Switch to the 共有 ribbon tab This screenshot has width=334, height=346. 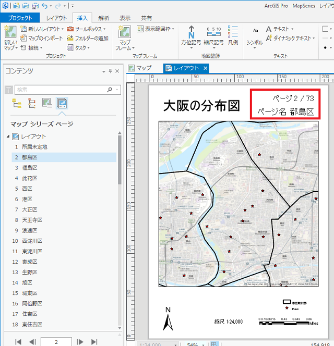pyautogui.click(x=147, y=18)
